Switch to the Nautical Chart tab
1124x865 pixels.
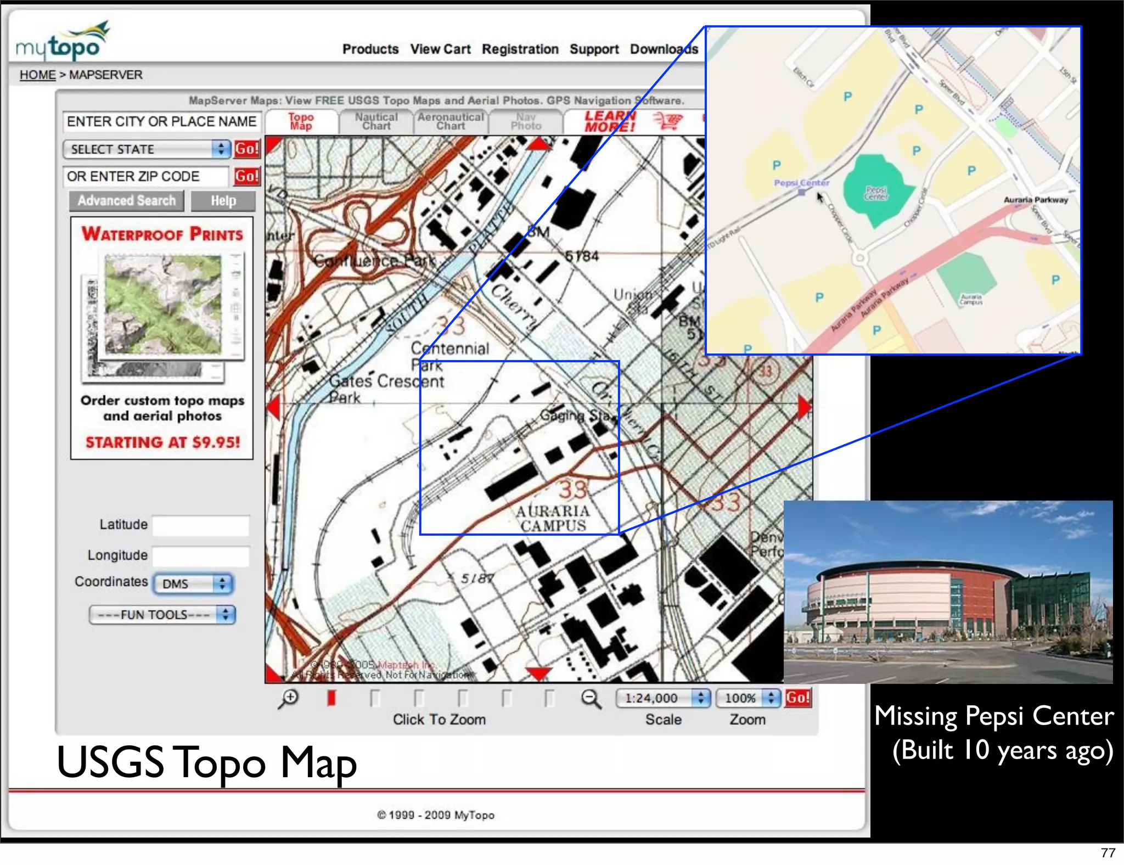point(376,121)
